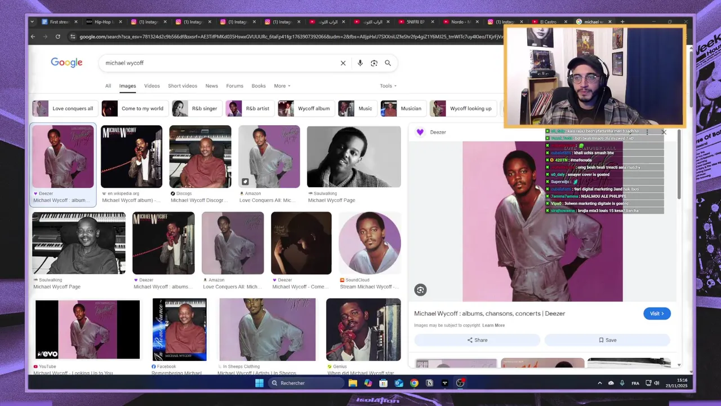Click the microphone icon in system tray
Image resolution: width=721 pixels, height=406 pixels.
pos(622,383)
